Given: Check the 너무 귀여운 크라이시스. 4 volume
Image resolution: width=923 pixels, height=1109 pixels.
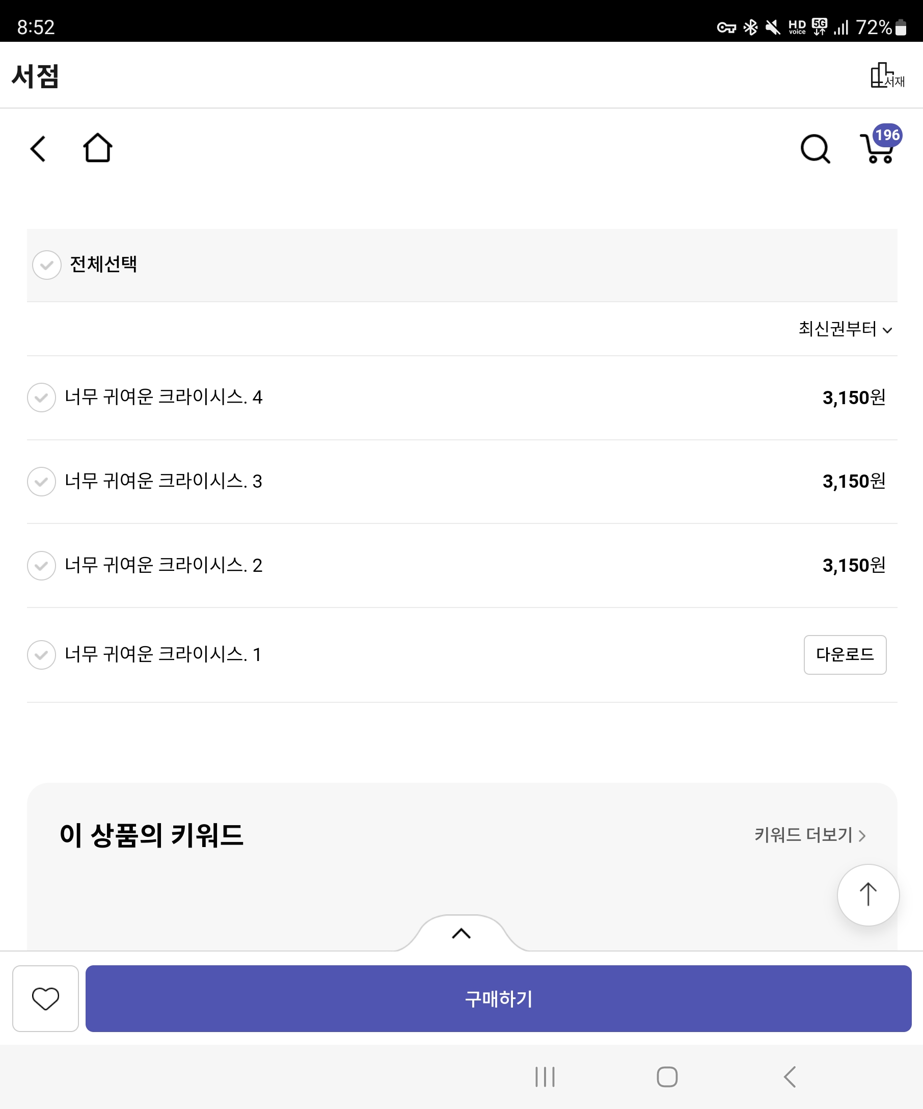Looking at the screenshot, I should 42,398.
